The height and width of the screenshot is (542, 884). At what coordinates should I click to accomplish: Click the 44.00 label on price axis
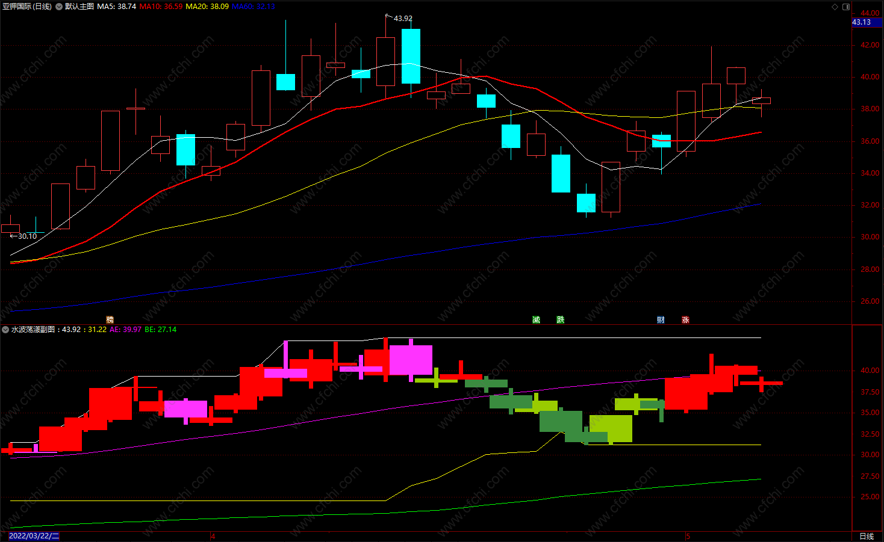click(870, 13)
